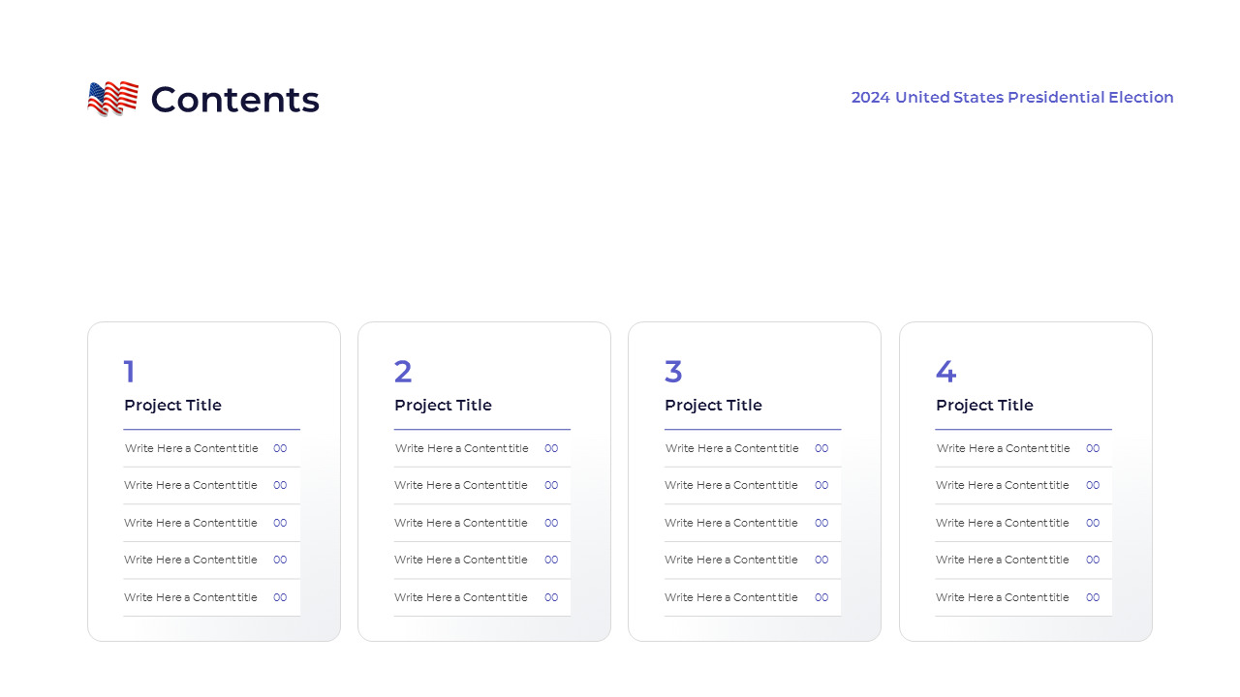The height and width of the screenshot is (697, 1240).
Task: Click the top 00 page number in card 4
Action: pyautogui.click(x=1093, y=448)
